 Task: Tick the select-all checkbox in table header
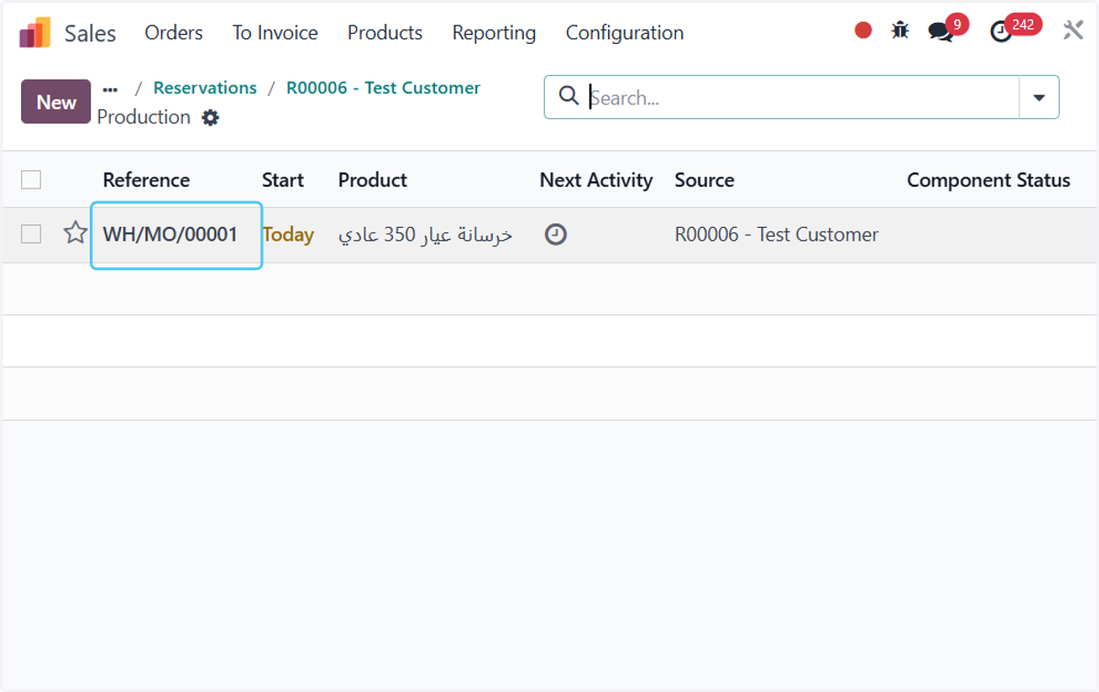[31, 179]
